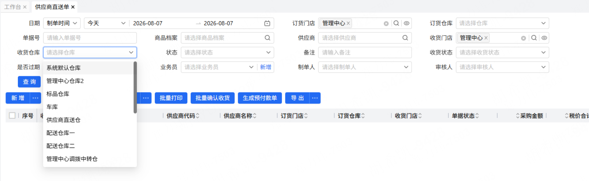Select 管理中心仓库2 option

pyautogui.click(x=88, y=81)
